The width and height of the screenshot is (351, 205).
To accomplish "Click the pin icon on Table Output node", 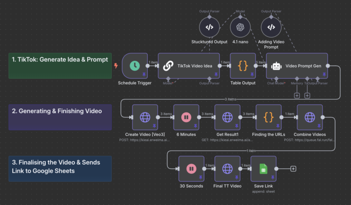I will point(252,75).
